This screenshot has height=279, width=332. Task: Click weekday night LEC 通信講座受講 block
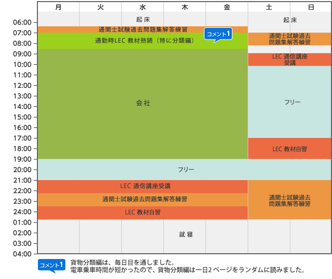[143, 186]
